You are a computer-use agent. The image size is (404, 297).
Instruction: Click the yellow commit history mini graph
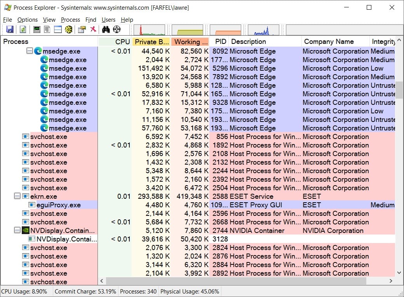(187, 30)
